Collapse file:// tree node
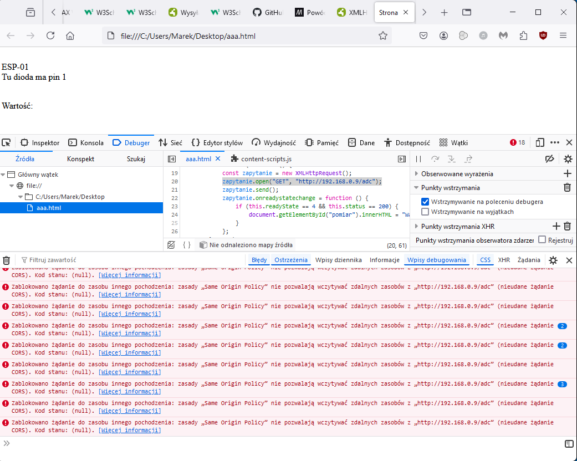This screenshot has height=461, width=577. pos(12,186)
